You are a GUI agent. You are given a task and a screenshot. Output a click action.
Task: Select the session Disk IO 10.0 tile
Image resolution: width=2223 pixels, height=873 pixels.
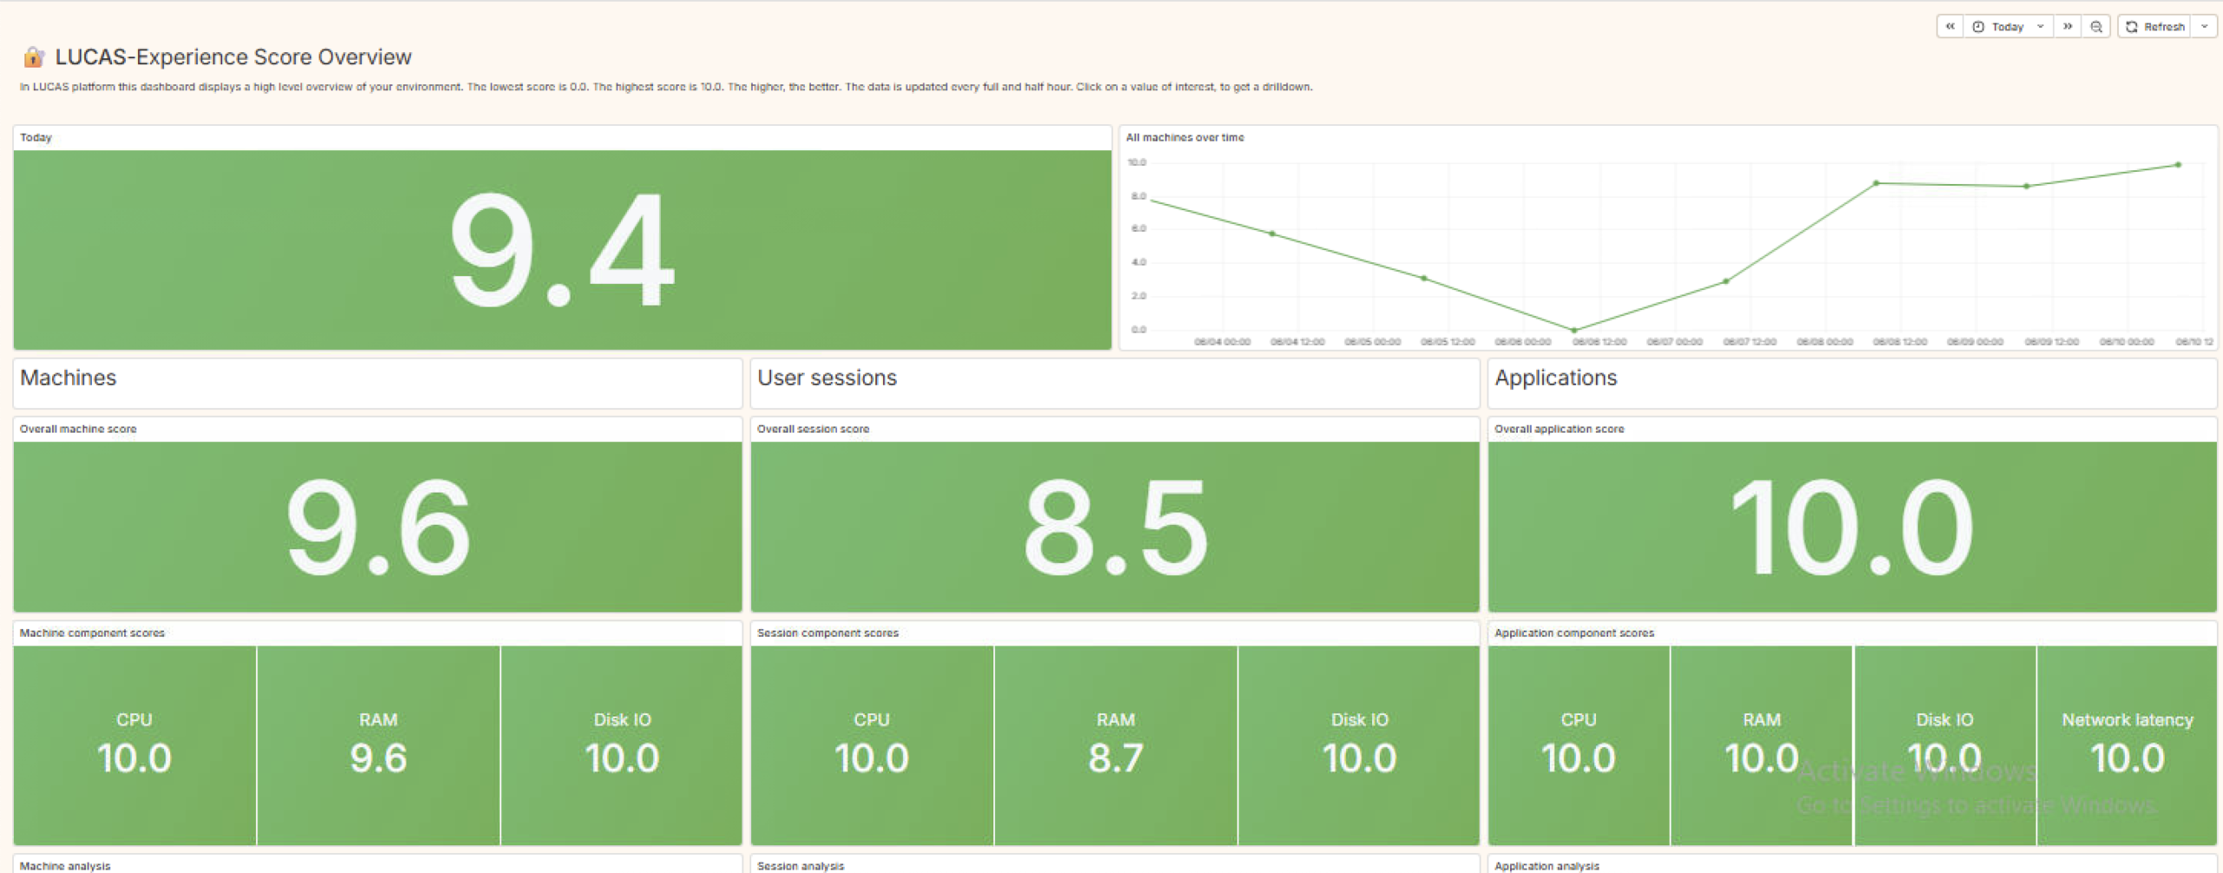(x=1359, y=745)
